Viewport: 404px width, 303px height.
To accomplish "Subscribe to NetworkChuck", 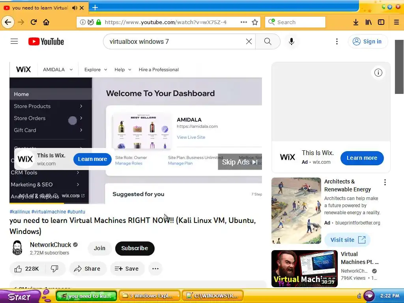I will coord(135,249).
